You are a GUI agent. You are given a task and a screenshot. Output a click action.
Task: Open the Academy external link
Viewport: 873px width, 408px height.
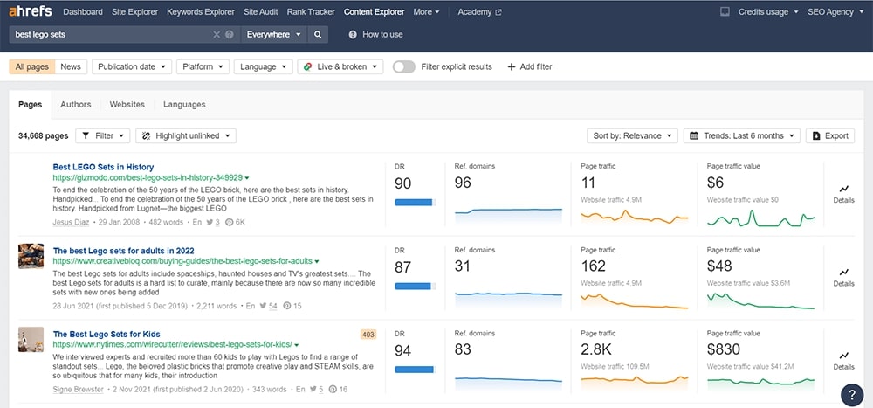click(x=479, y=11)
